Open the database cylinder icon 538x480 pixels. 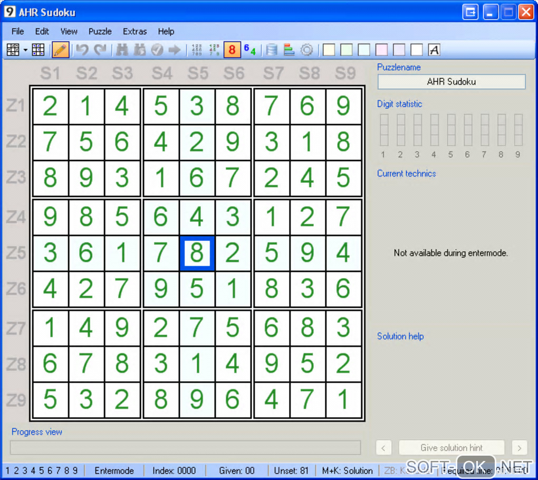[x=272, y=50]
